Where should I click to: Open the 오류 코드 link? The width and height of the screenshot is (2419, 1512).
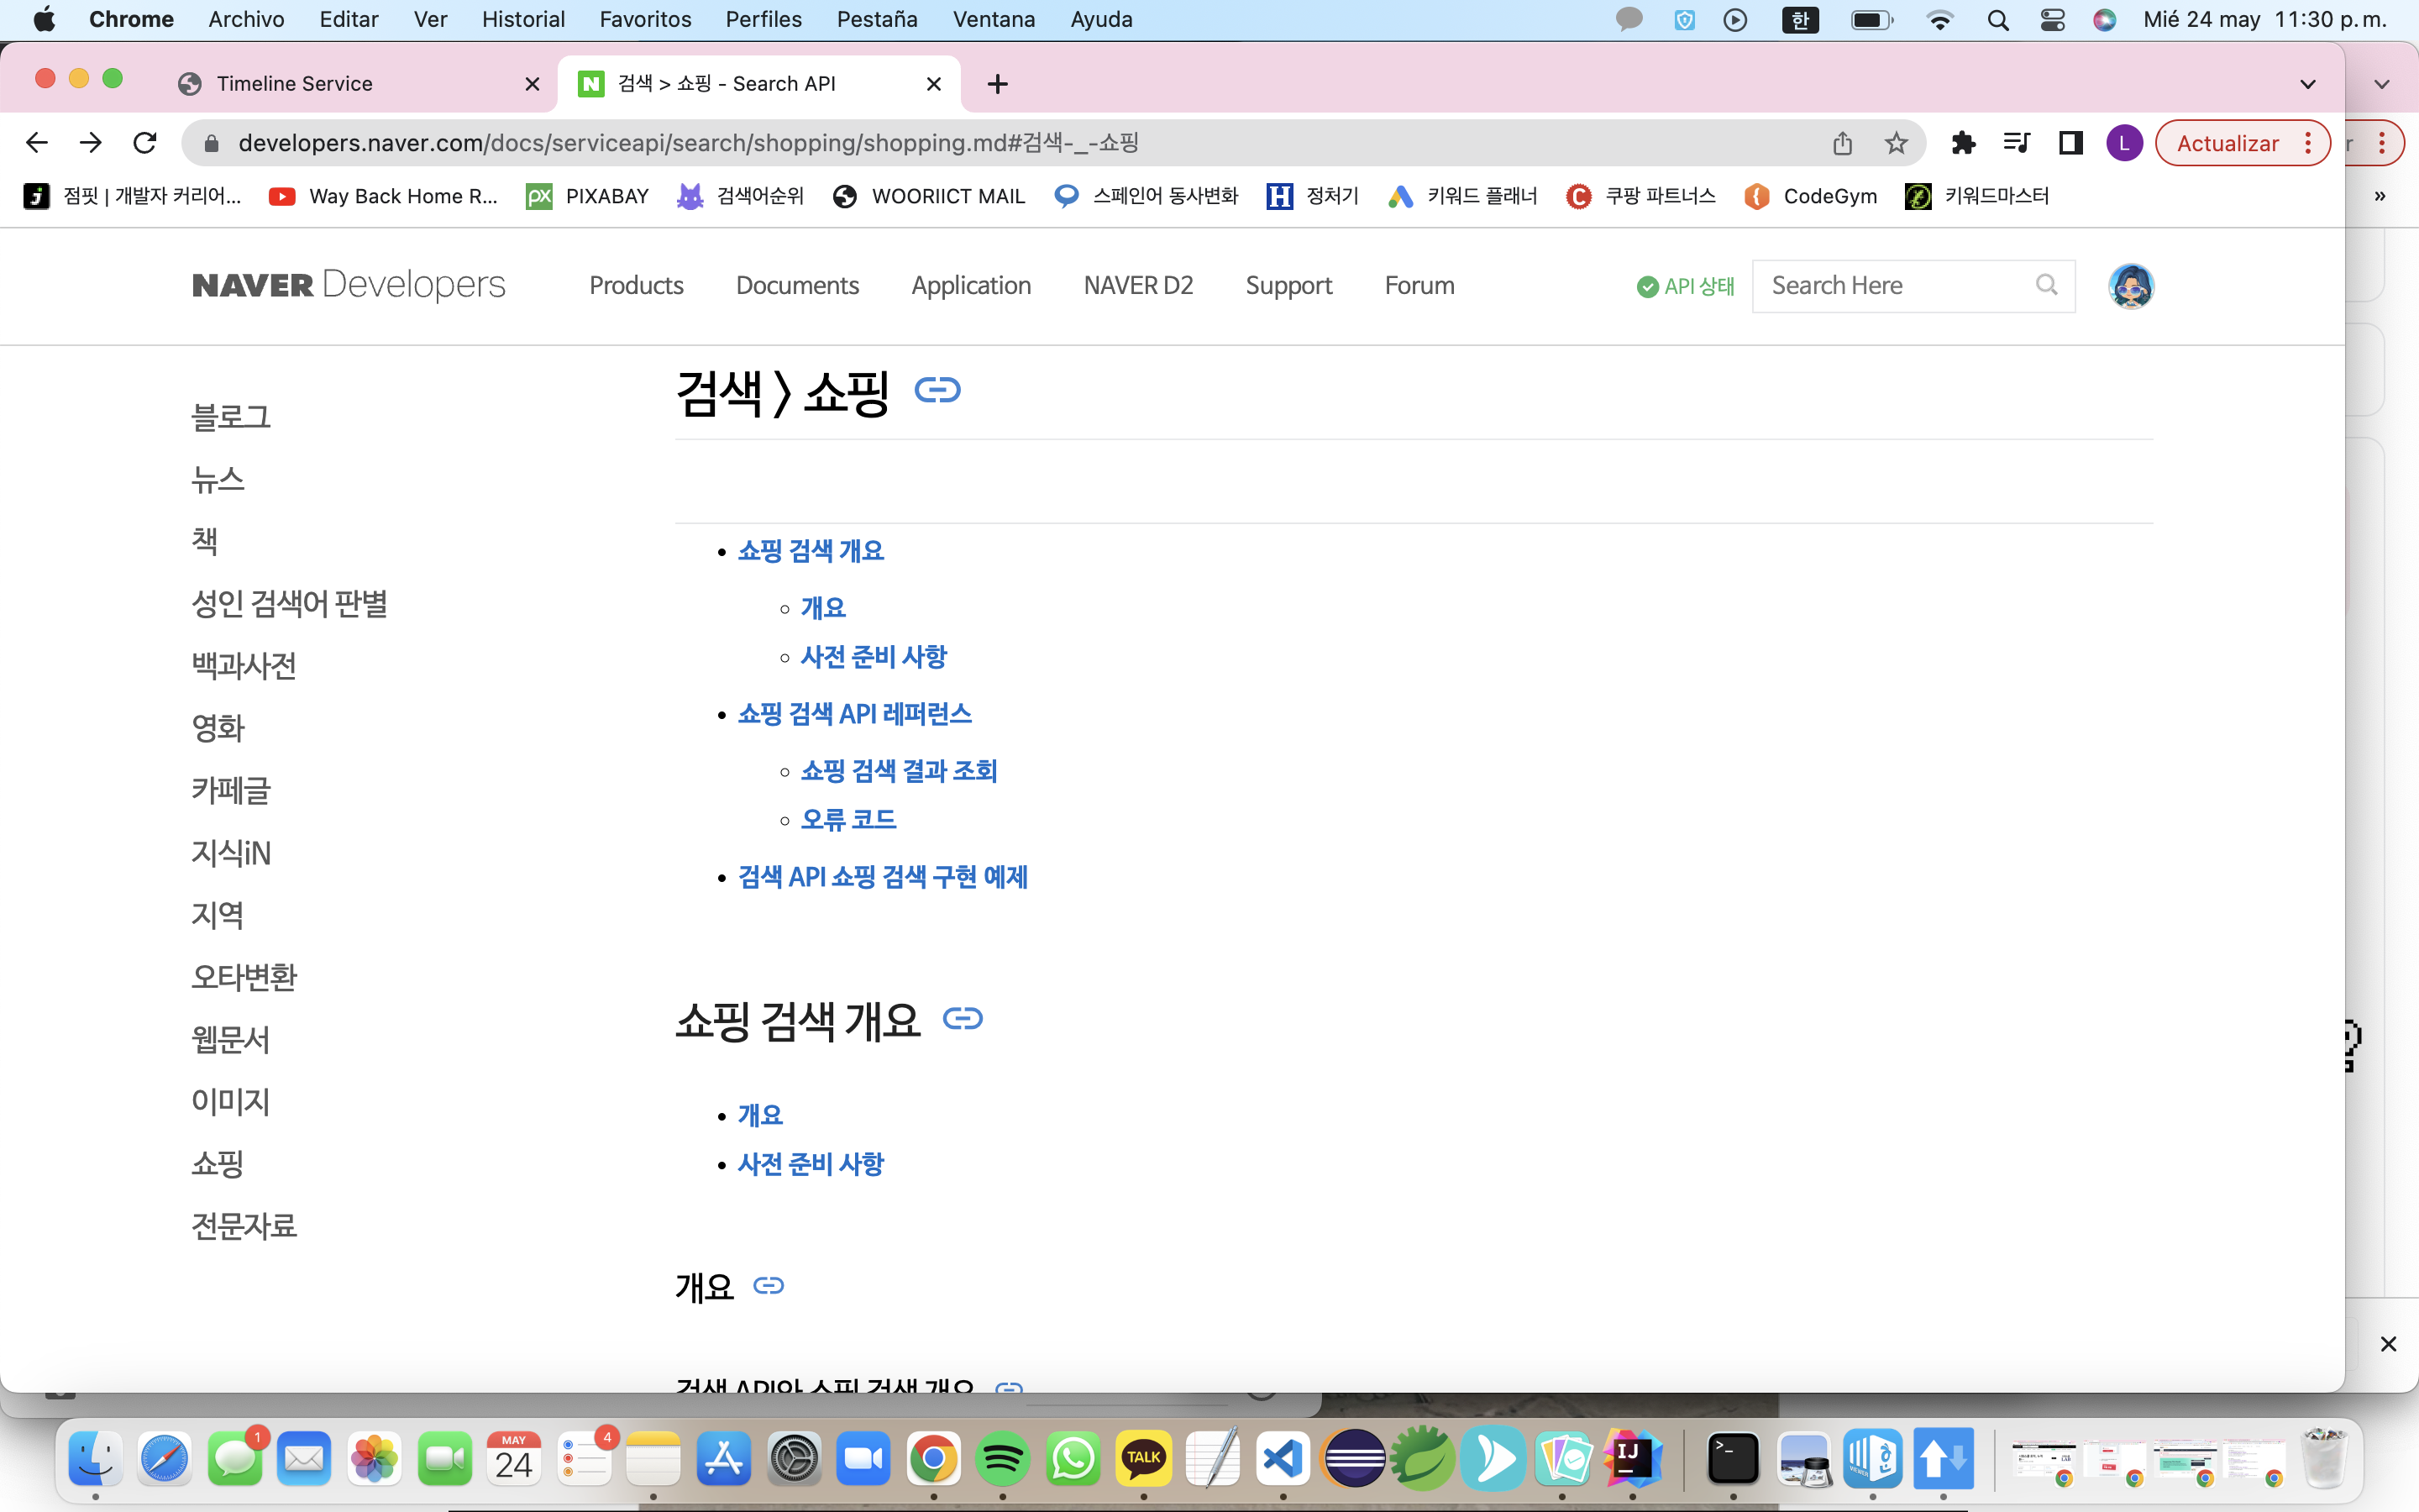(848, 820)
